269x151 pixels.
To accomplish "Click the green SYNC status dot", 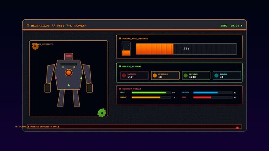I will pos(242,26).
